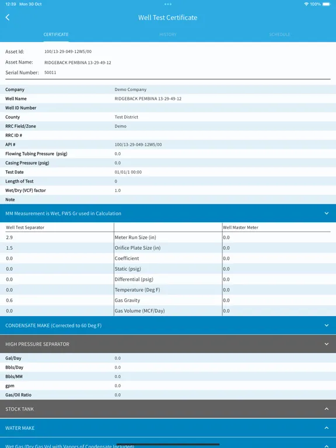The height and width of the screenshot is (448, 336).
Task: Expand the Wet Gas section chevron
Action: coord(327,446)
